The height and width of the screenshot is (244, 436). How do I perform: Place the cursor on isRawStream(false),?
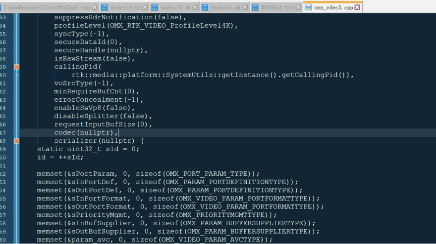[94, 58]
